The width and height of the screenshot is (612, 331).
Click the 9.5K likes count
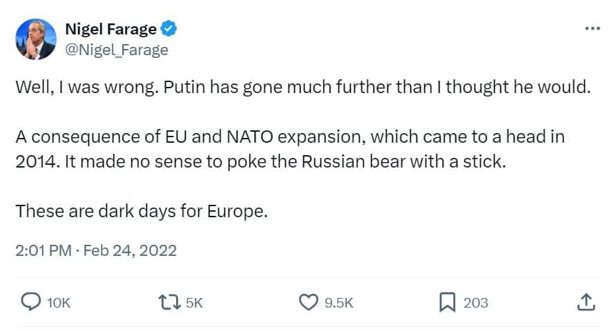pos(338,303)
